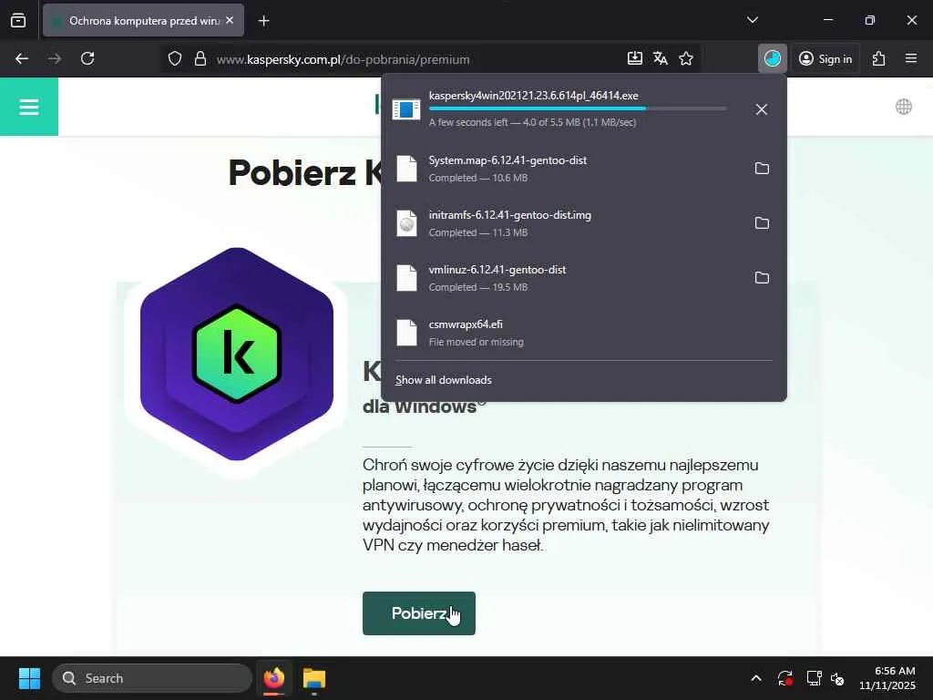Click the taskbar Search box
The height and width of the screenshot is (700, 933).
(x=152, y=678)
